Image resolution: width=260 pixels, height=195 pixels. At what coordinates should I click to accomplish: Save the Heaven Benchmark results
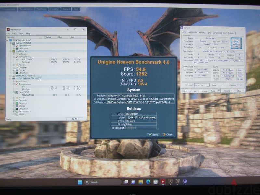[x=153, y=135]
